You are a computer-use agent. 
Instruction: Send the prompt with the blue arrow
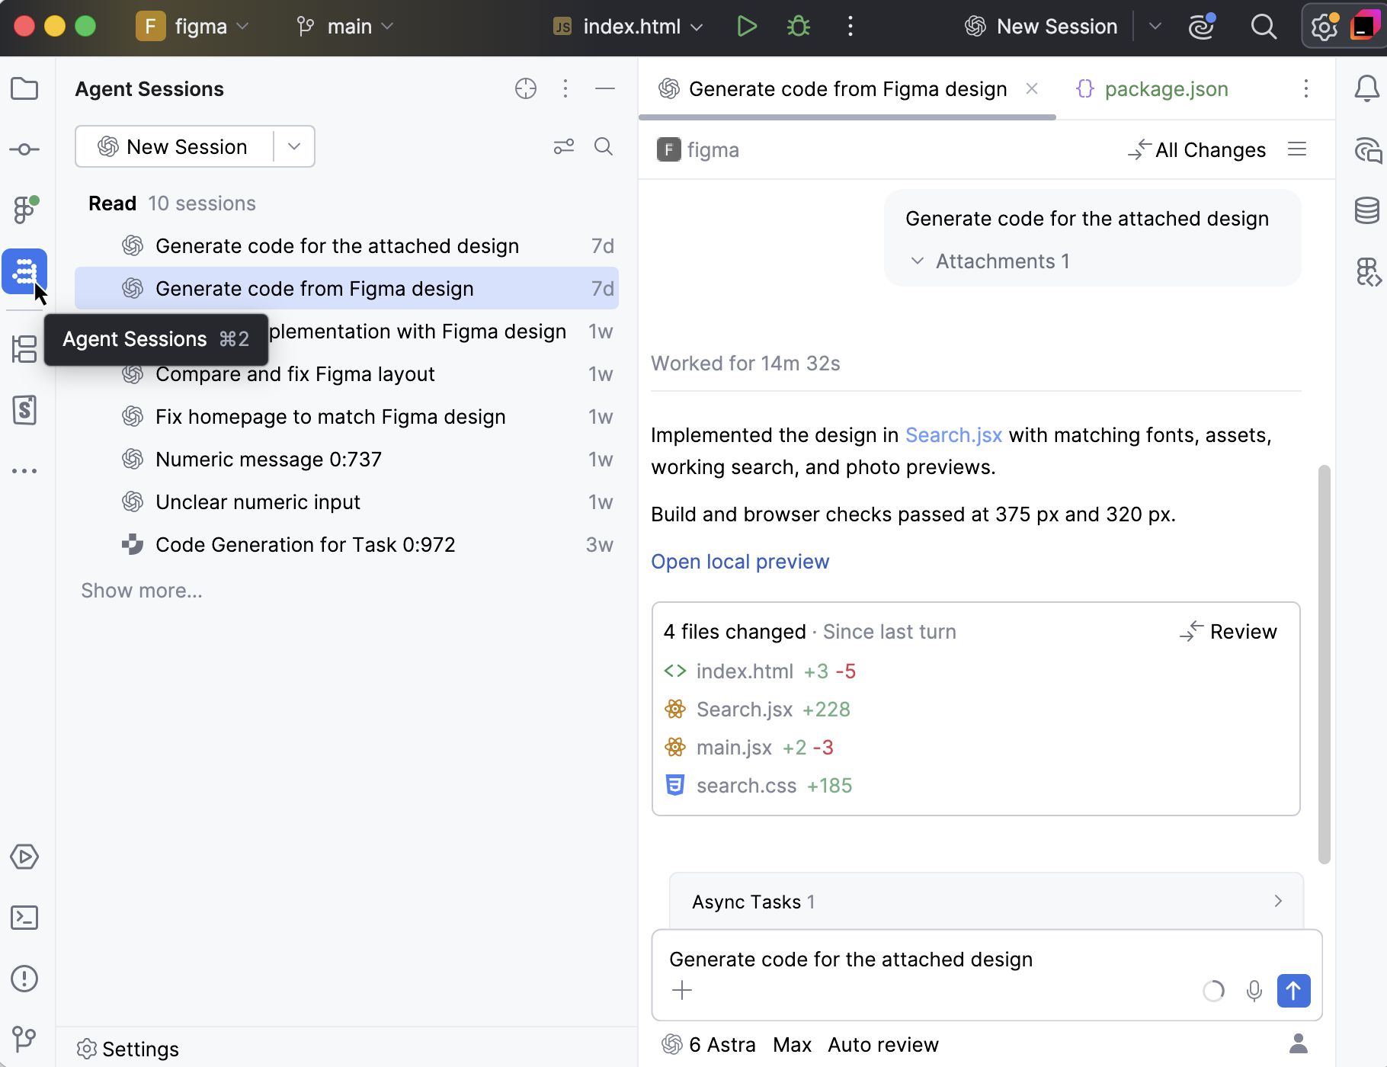click(1294, 991)
